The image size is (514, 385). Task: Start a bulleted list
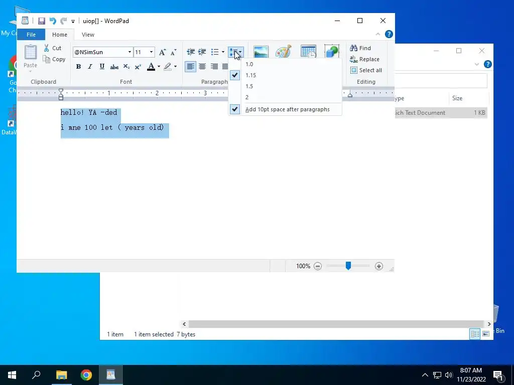click(215, 52)
